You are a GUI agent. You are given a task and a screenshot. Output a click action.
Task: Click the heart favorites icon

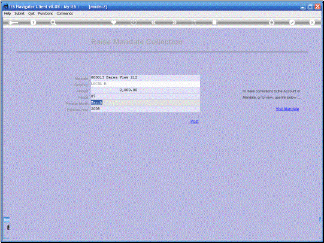tap(114, 22)
